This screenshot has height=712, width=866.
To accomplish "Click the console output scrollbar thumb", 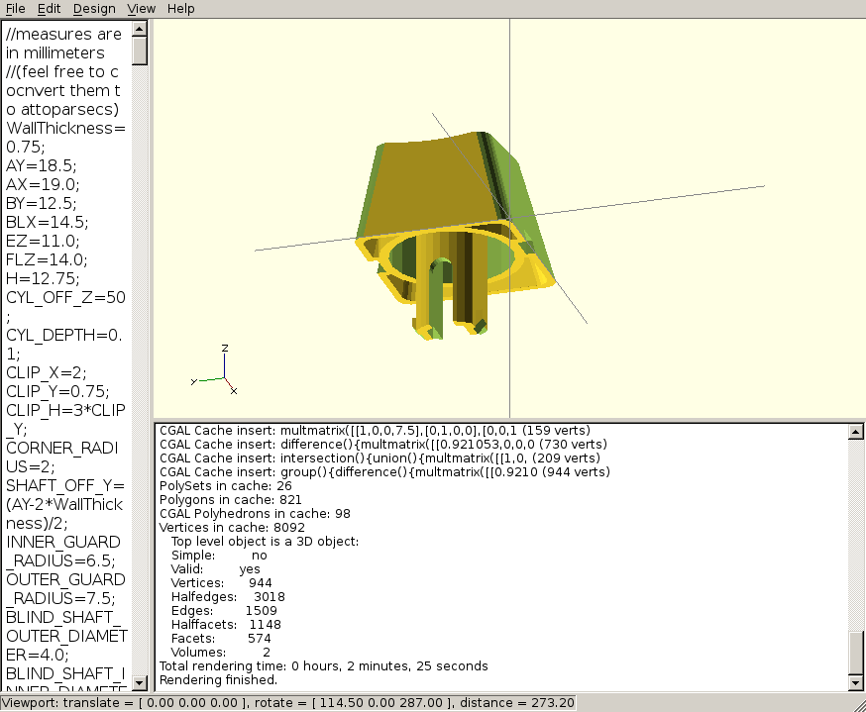I will point(856,652).
